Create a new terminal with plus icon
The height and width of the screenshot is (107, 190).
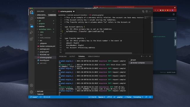click(142, 56)
